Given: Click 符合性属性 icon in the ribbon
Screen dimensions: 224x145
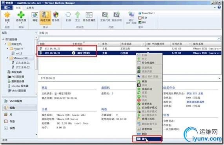Looking at the screenshot, I should (x=89, y=15).
